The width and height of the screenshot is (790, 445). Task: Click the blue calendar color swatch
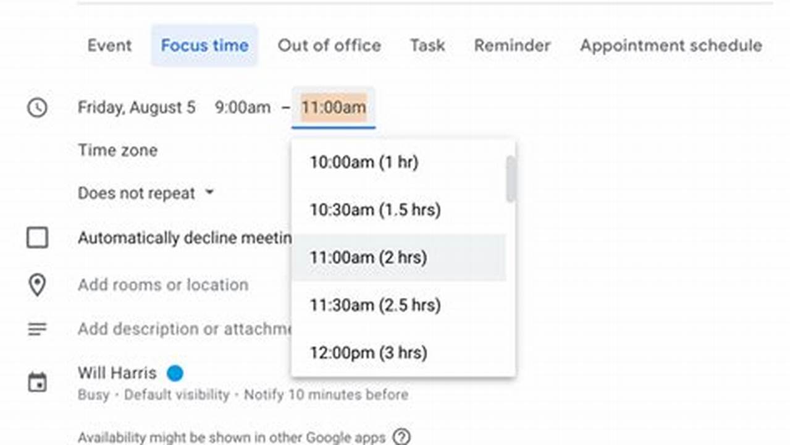click(175, 373)
